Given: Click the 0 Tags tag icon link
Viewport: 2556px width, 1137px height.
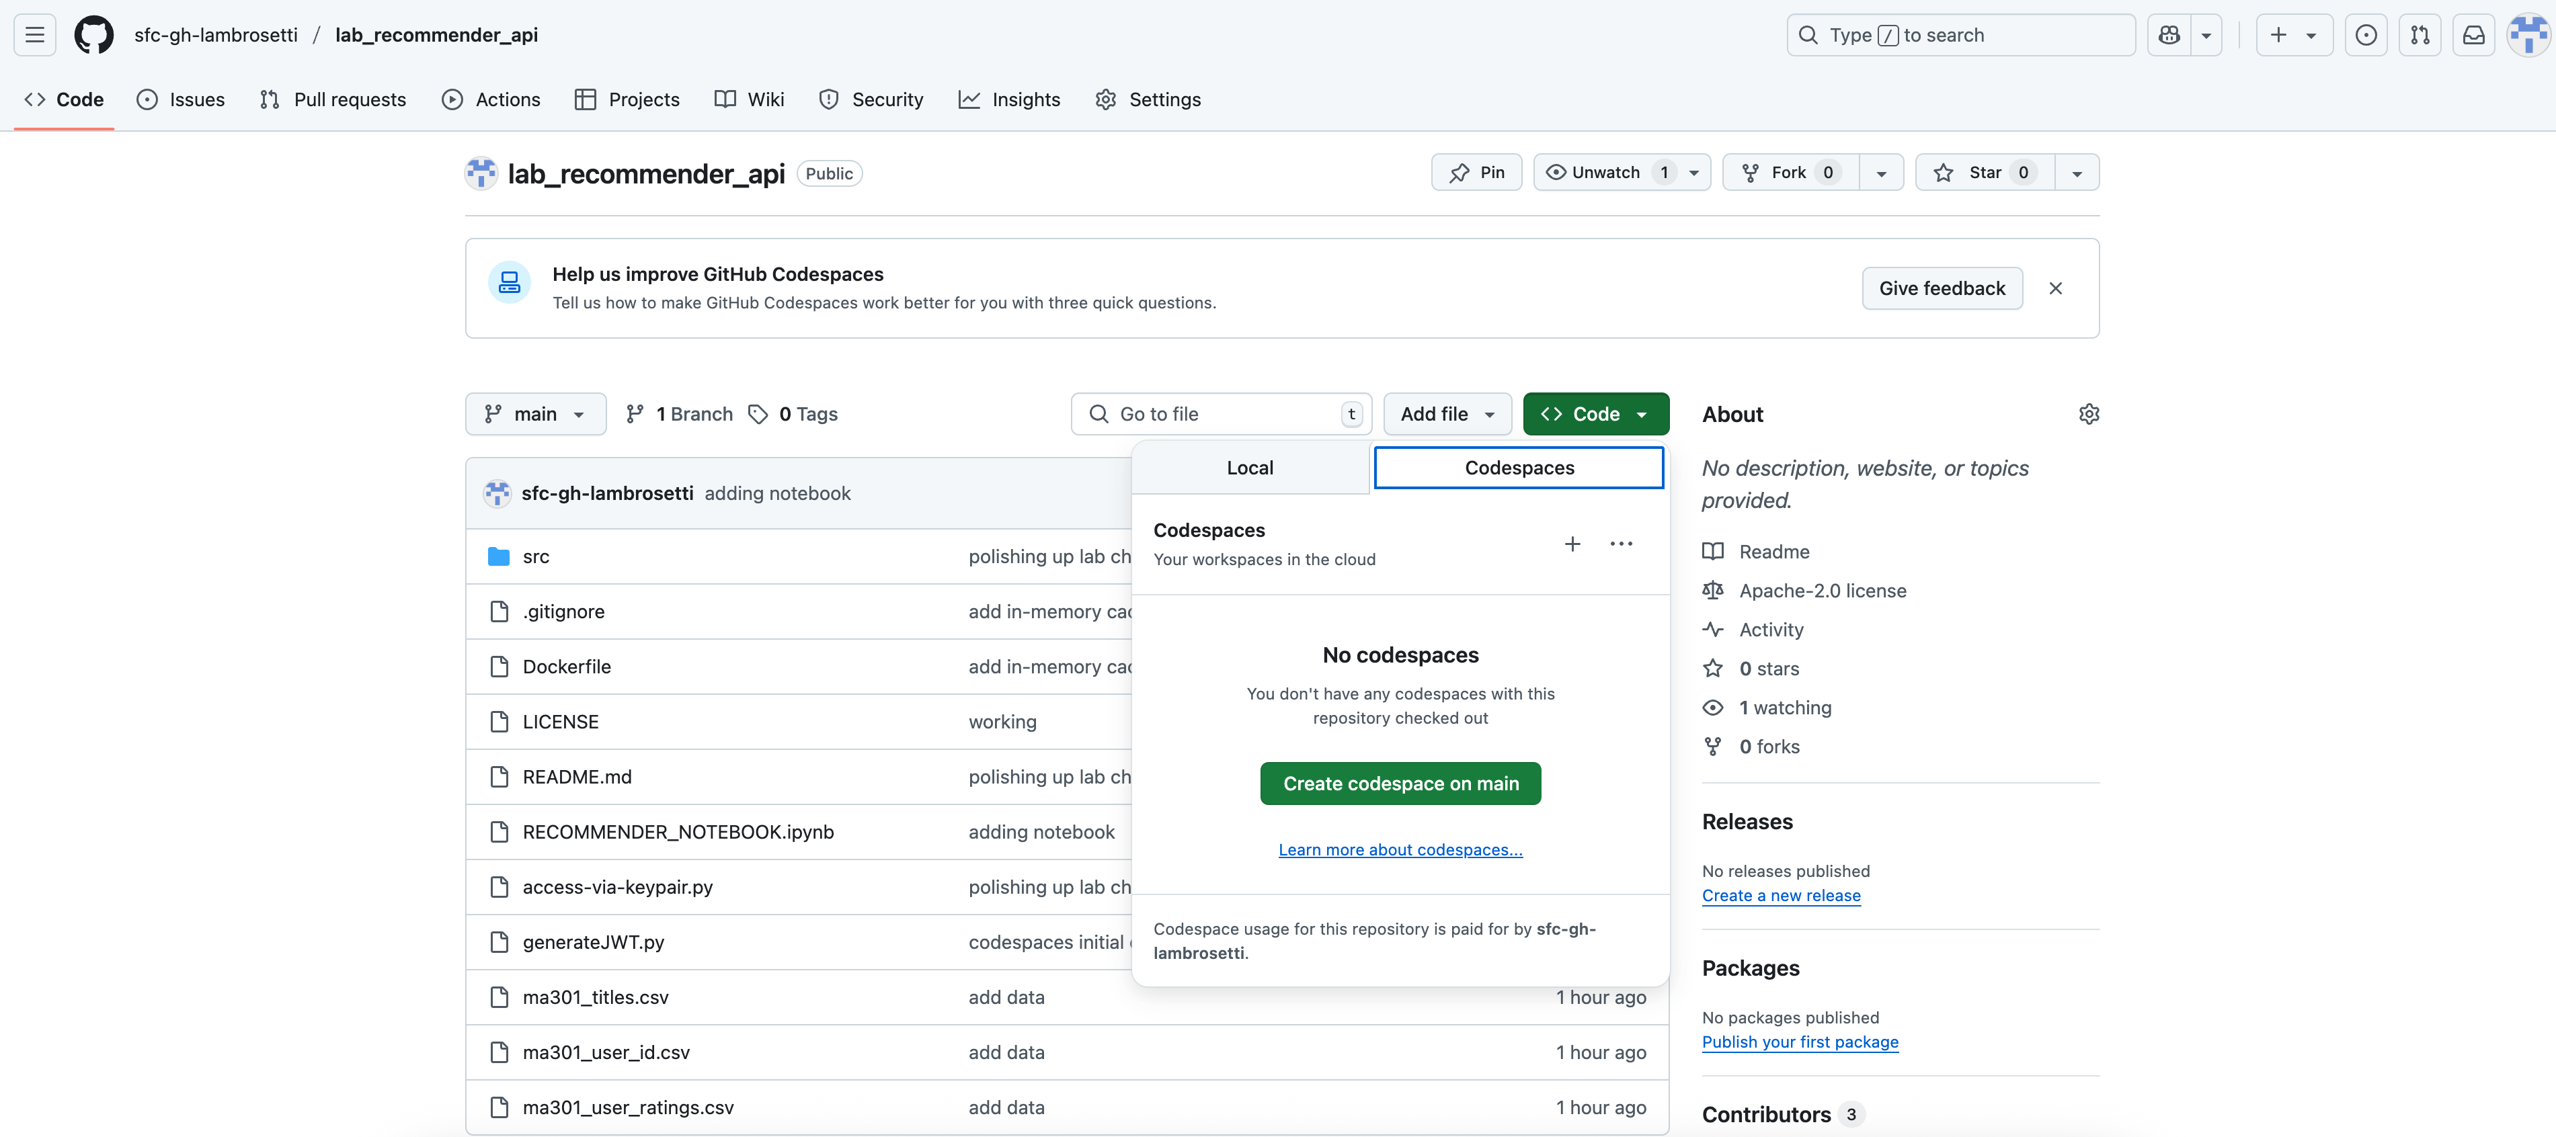Looking at the screenshot, I should [x=793, y=414].
